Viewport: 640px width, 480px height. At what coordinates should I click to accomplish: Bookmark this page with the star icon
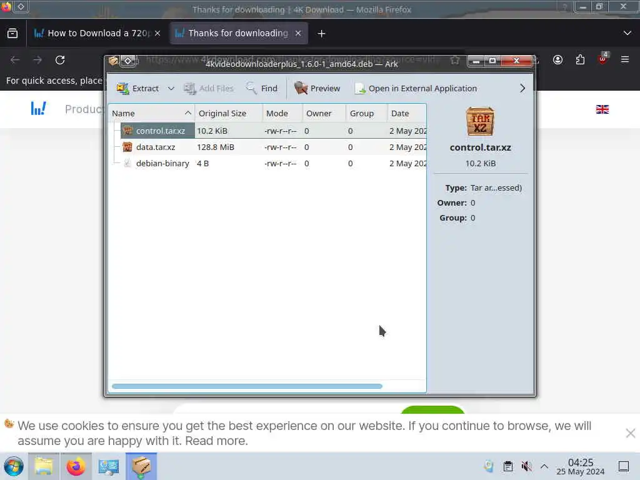pyautogui.click(x=455, y=61)
